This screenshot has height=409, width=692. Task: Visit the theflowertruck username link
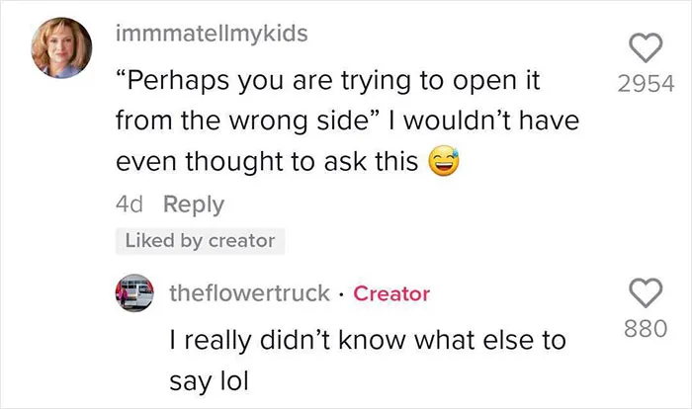[x=249, y=293]
